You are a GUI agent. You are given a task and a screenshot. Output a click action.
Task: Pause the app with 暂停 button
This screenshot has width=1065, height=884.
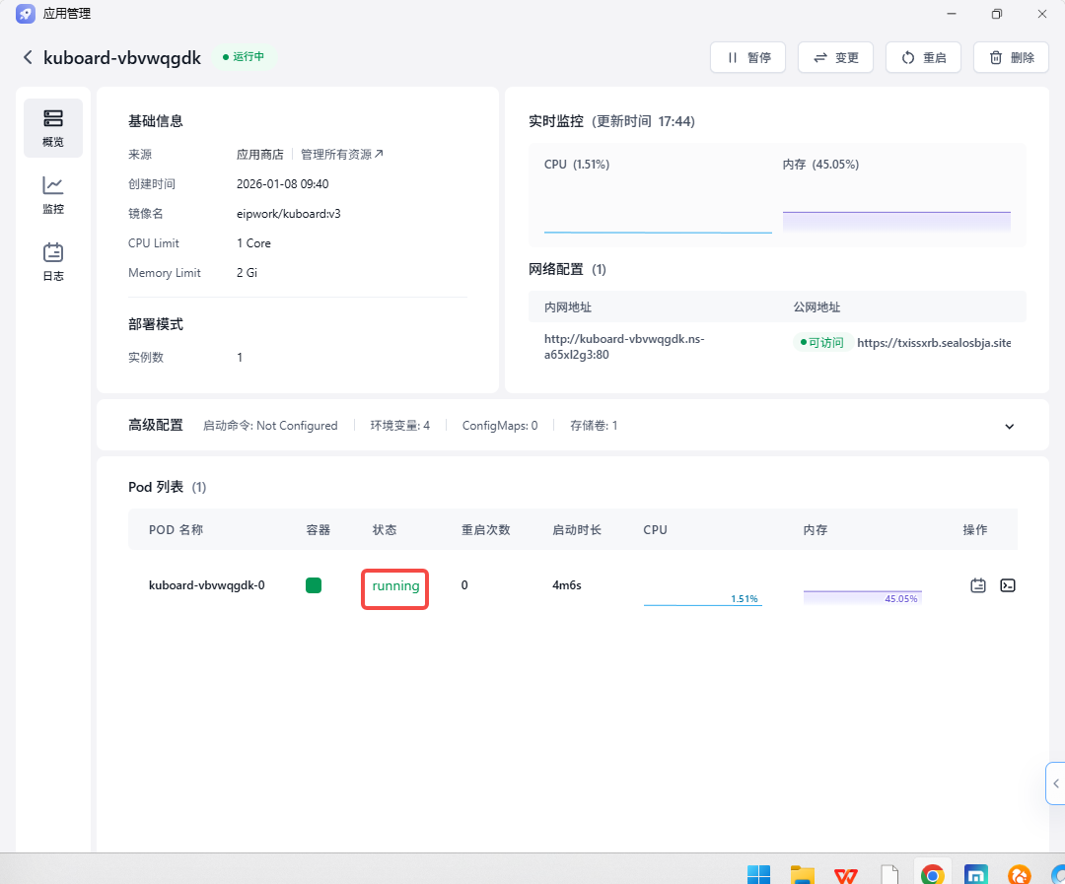point(747,58)
